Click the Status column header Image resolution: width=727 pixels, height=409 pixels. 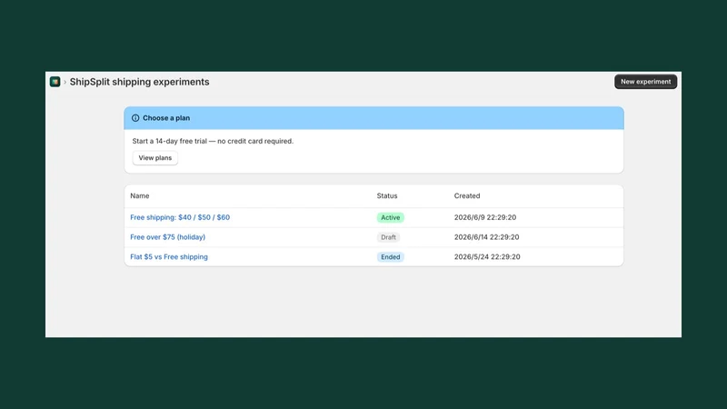click(387, 195)
